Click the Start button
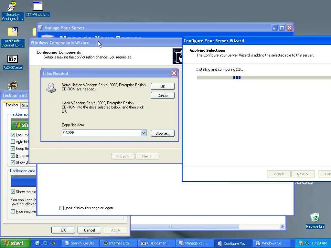The image size is (331, 248). pos(15,243)
